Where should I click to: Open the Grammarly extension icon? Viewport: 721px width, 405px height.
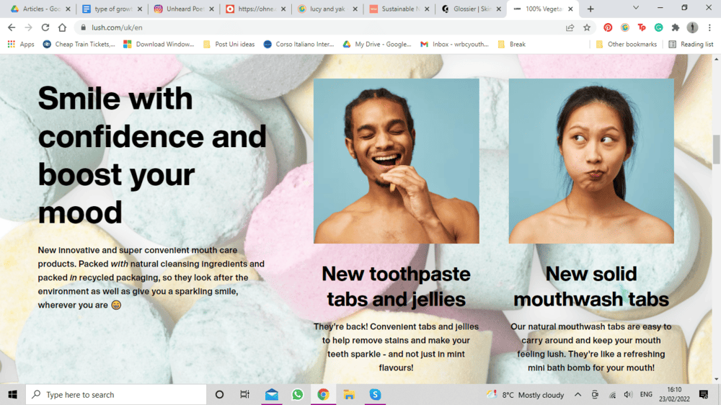(658, 27)
